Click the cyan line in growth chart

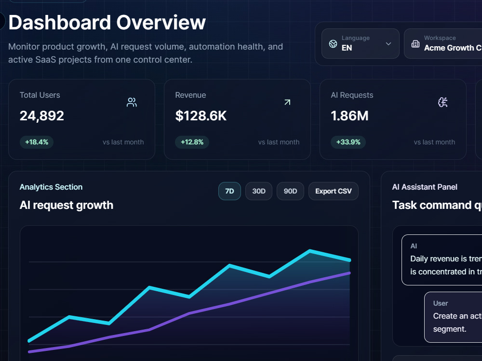click(x=189, y=296)
